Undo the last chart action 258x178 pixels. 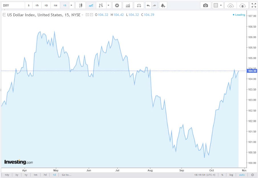pos(148,5)
